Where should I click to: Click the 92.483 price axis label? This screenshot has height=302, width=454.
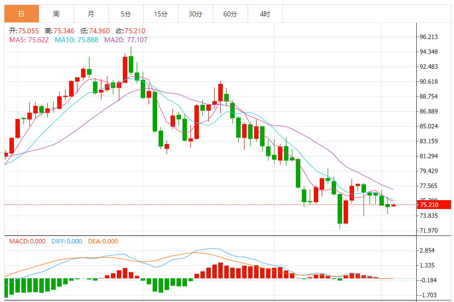pyautogui.click(x=429, y=67)
